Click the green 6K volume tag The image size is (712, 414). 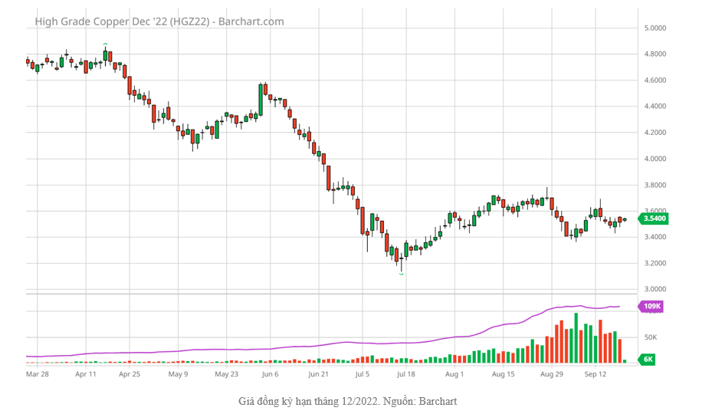click(647, 360)
